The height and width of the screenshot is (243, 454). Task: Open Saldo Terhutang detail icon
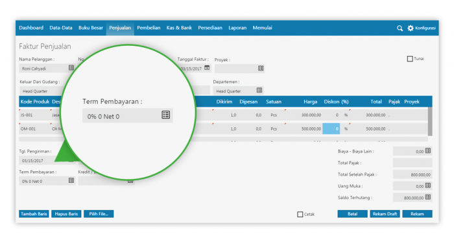428,197
